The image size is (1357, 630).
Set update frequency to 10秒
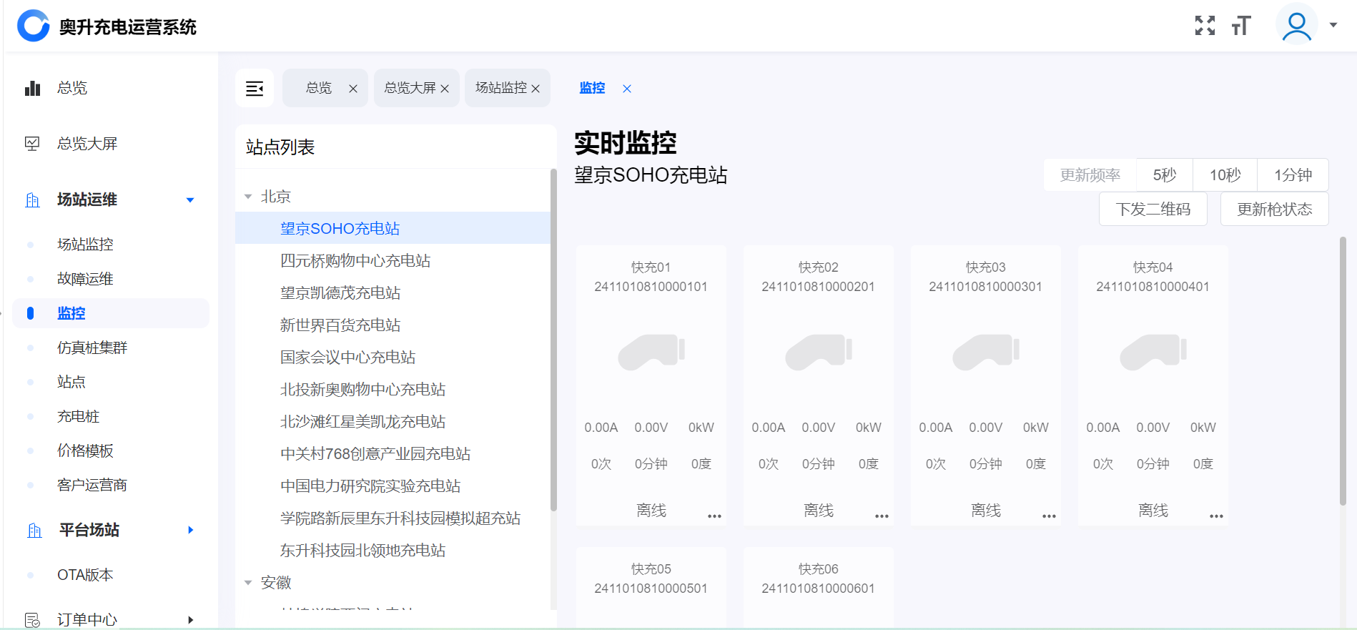tap(1225, 175)
